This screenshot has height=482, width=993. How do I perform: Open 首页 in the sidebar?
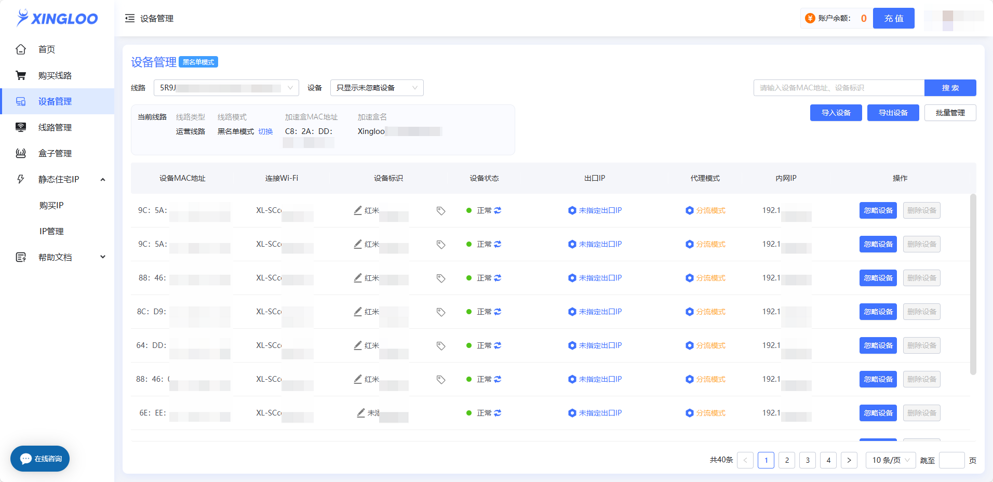click(57, 49)
